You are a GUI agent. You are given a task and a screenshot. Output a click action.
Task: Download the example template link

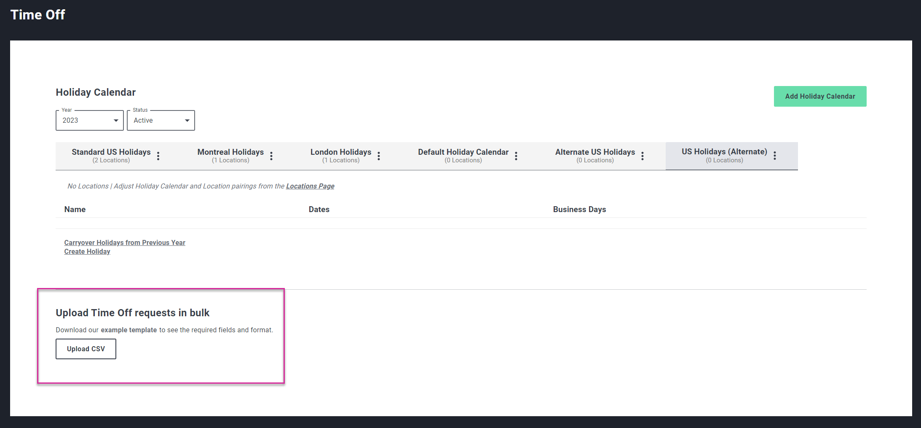[129, 330]
